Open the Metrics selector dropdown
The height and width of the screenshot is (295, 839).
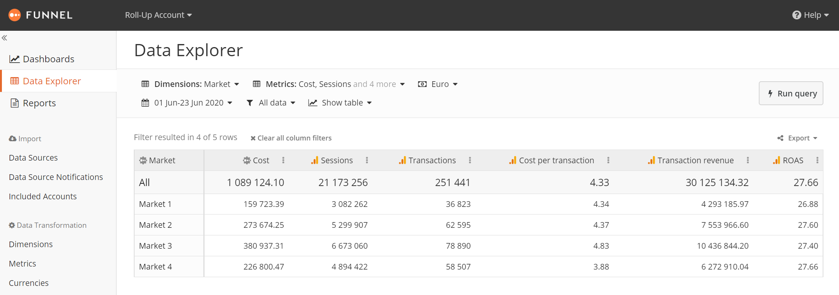click(x=329, y=84)
